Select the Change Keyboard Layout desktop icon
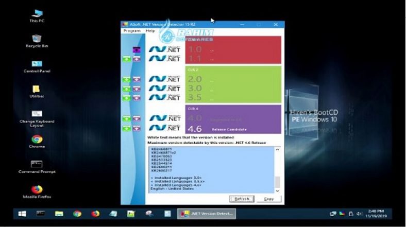406x227 pixels. [x=37, y=119]
